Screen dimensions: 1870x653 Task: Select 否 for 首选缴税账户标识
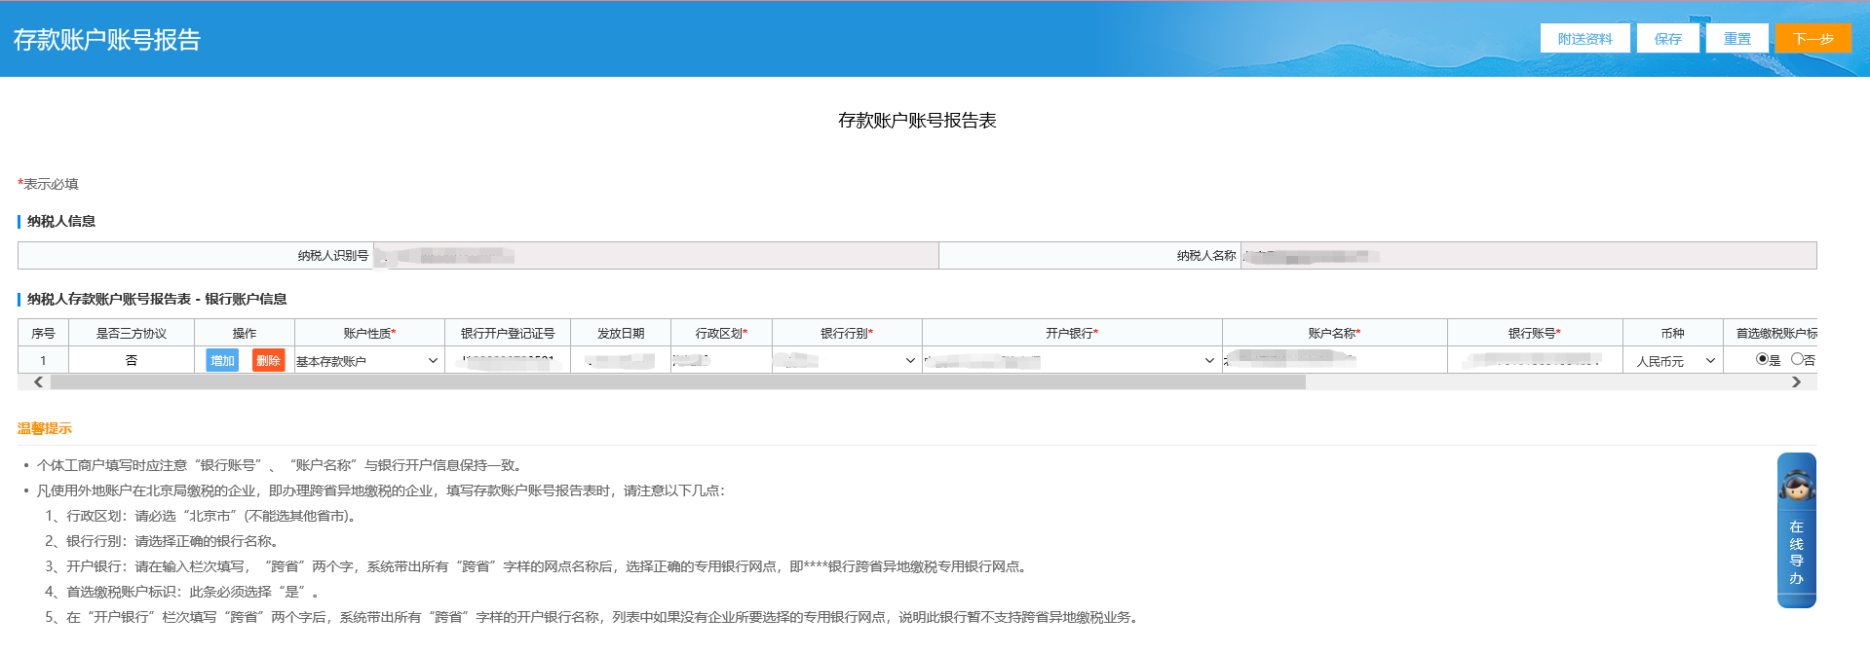1797,359
